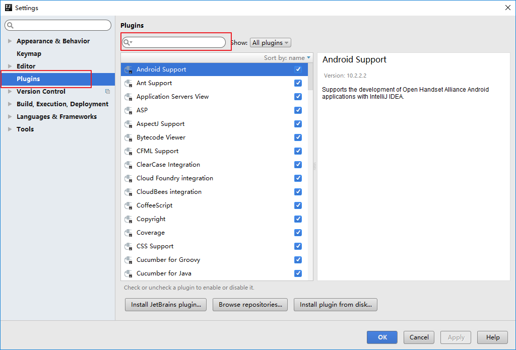516x350 pixels.
Task: Click the Application Servers View plugin icon
Action: [128, 97]
